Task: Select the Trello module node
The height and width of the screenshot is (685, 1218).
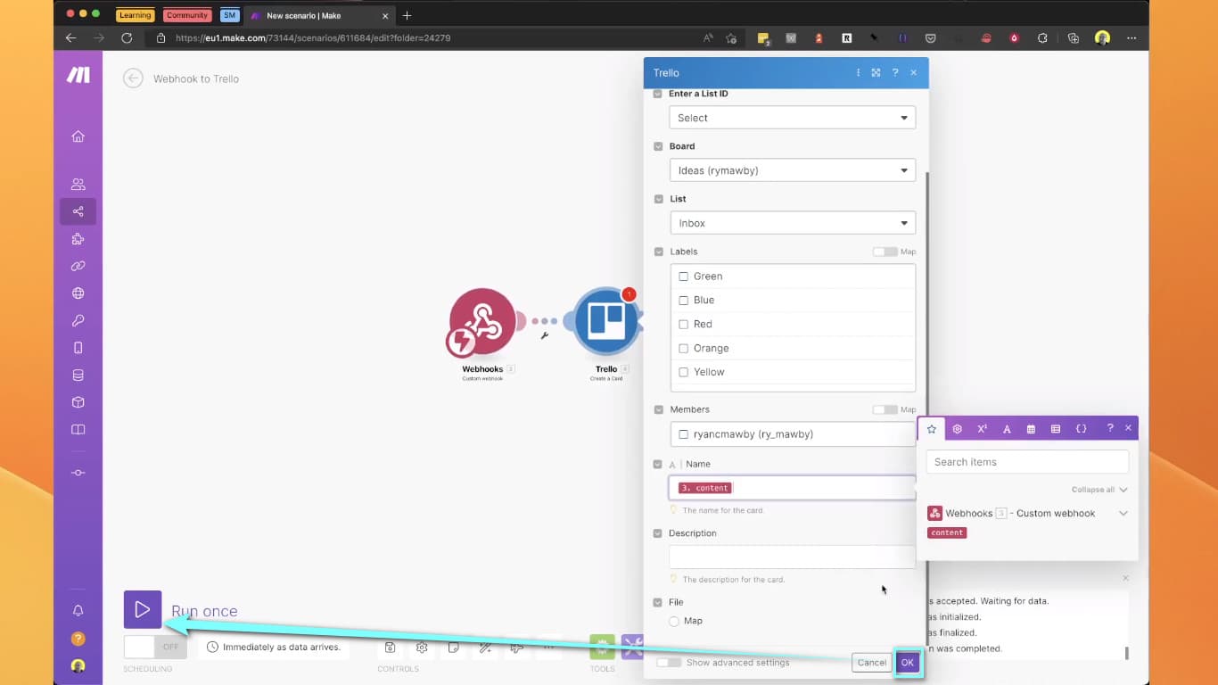Action: [605, 321]
